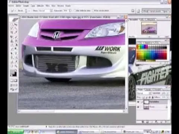This screenshot has height=134, width=179.
Task: Toggle first checkbox in options bar
Action: point(75,11)
